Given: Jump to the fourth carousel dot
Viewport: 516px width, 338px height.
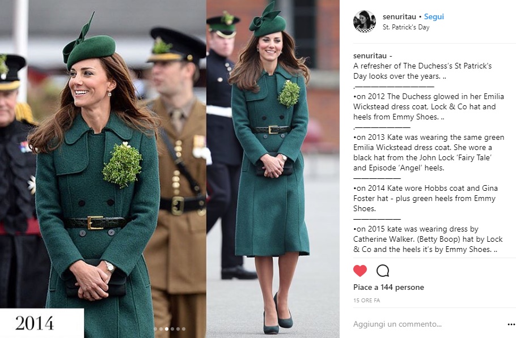Looking at the screenshot, I should [172, 329].
